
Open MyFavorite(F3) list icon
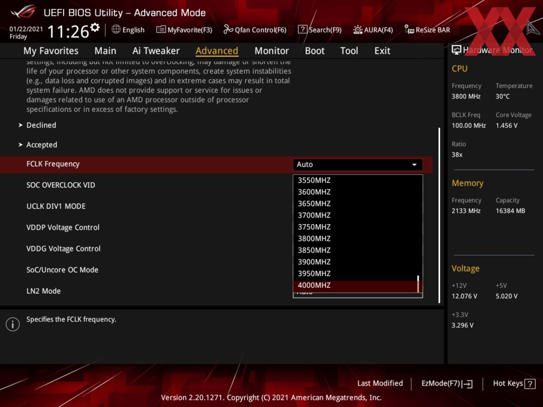coord(161,30)
